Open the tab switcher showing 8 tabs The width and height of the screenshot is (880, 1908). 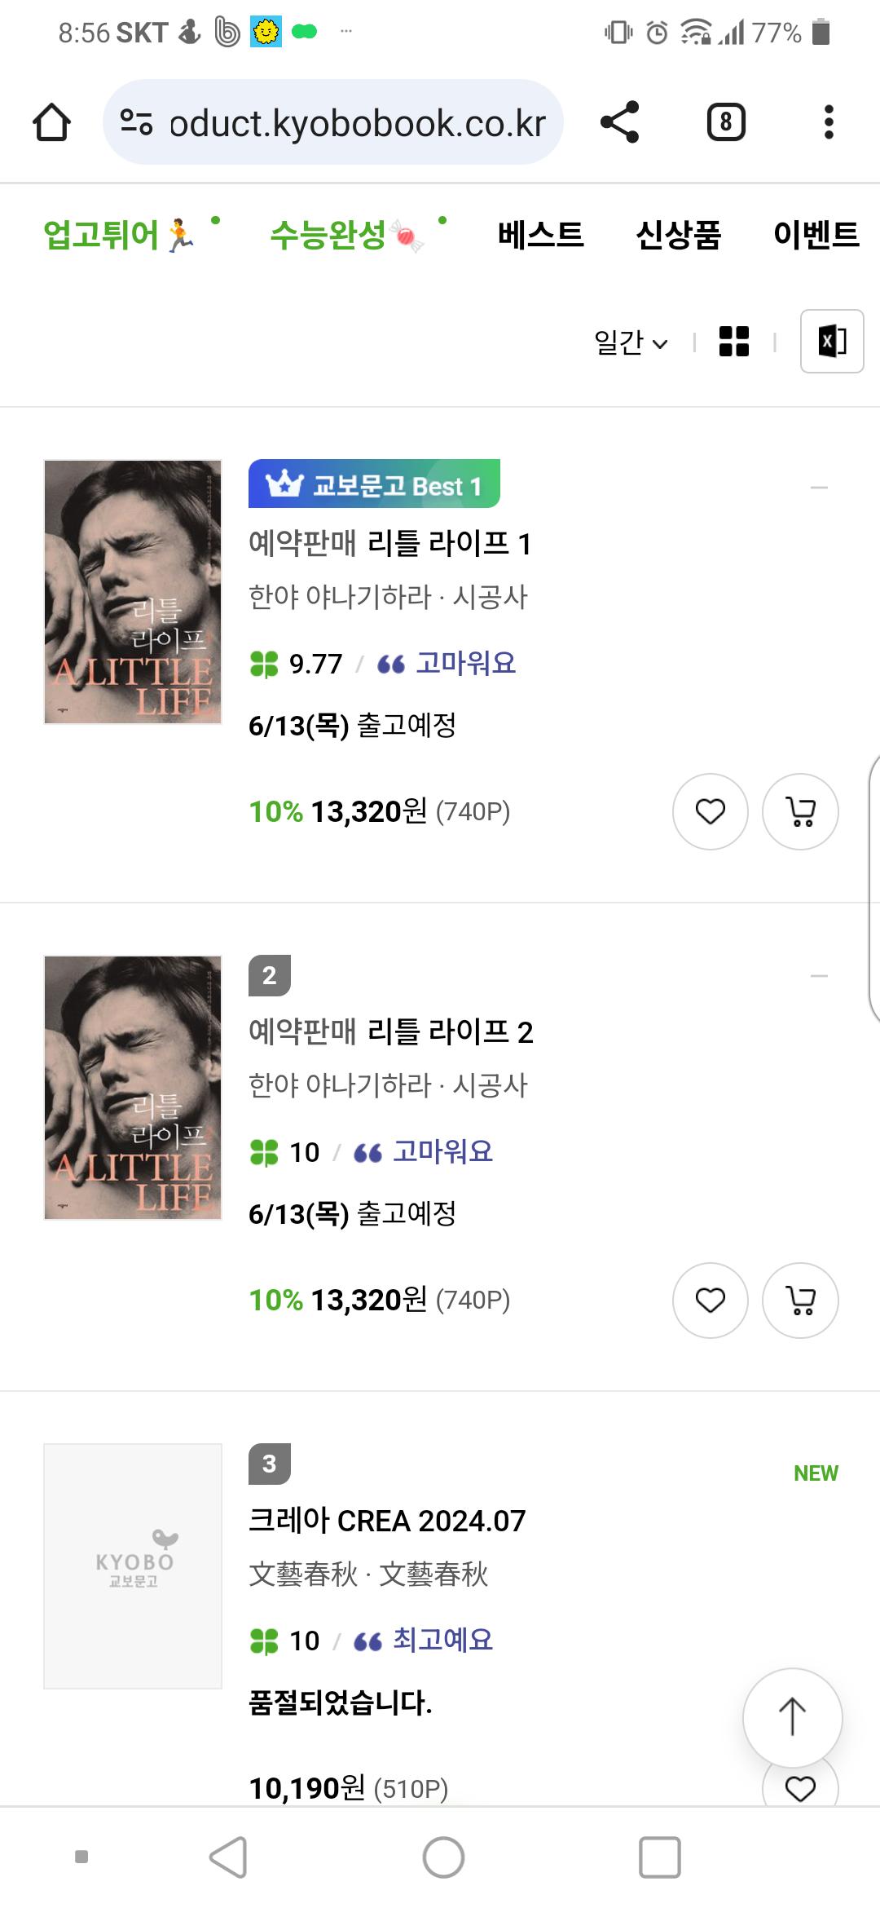click(725, 122)
